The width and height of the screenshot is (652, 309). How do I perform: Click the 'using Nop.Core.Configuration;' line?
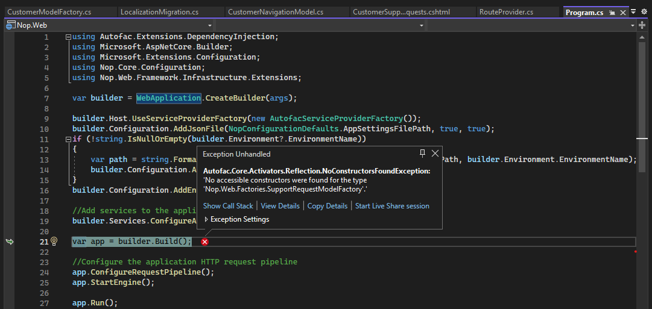[x=139, y=67]
